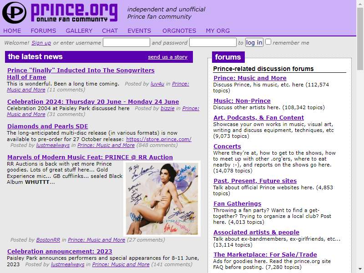View the profile of poster luv4u
The image size is (364, 273).
[x=157, y=84]
